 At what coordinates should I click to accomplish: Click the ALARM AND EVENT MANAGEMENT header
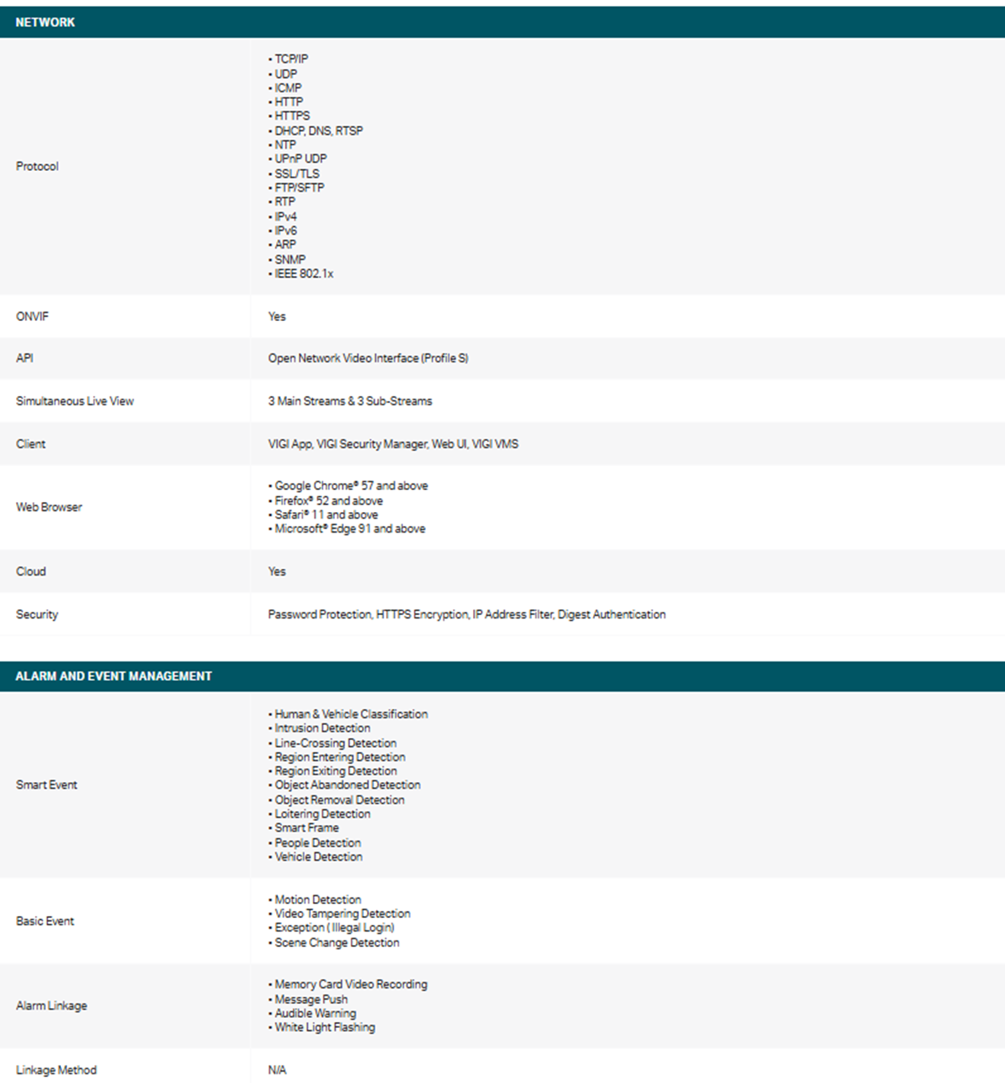[503, 676]
